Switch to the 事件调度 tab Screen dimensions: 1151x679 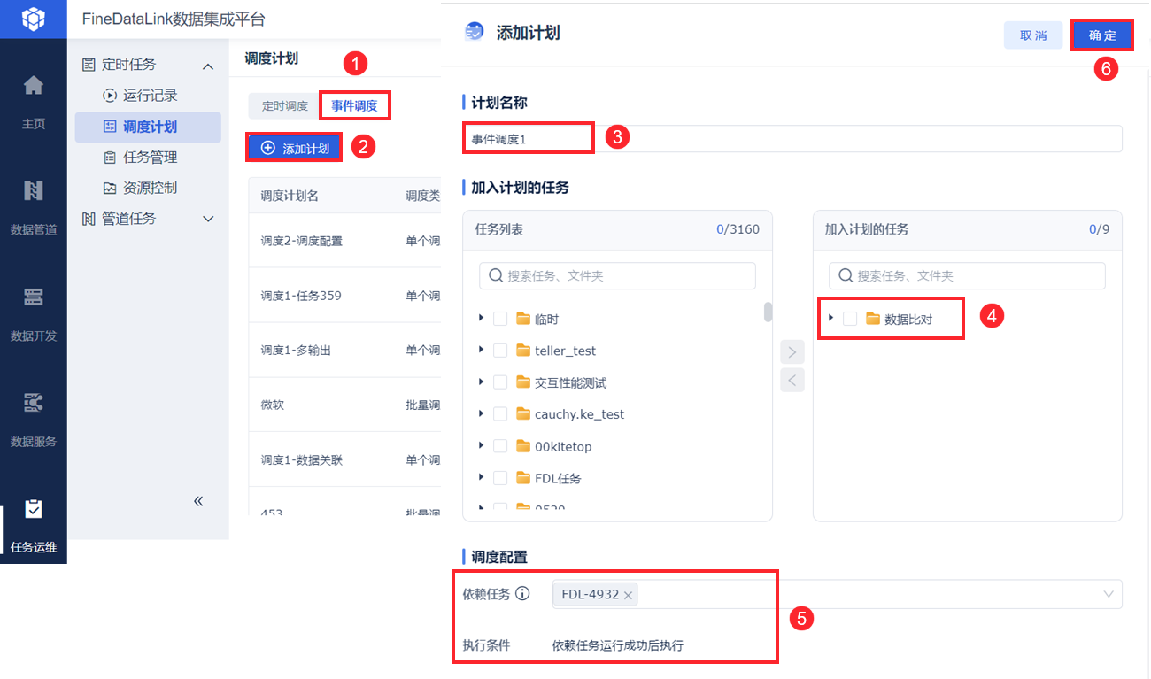pyautogui.click(x=355, y=106)
